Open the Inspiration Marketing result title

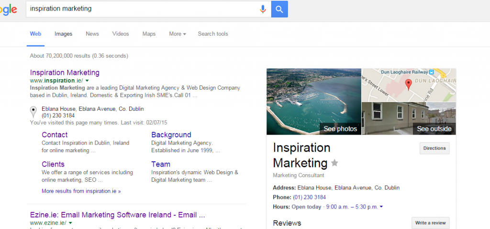pos(65,73)
